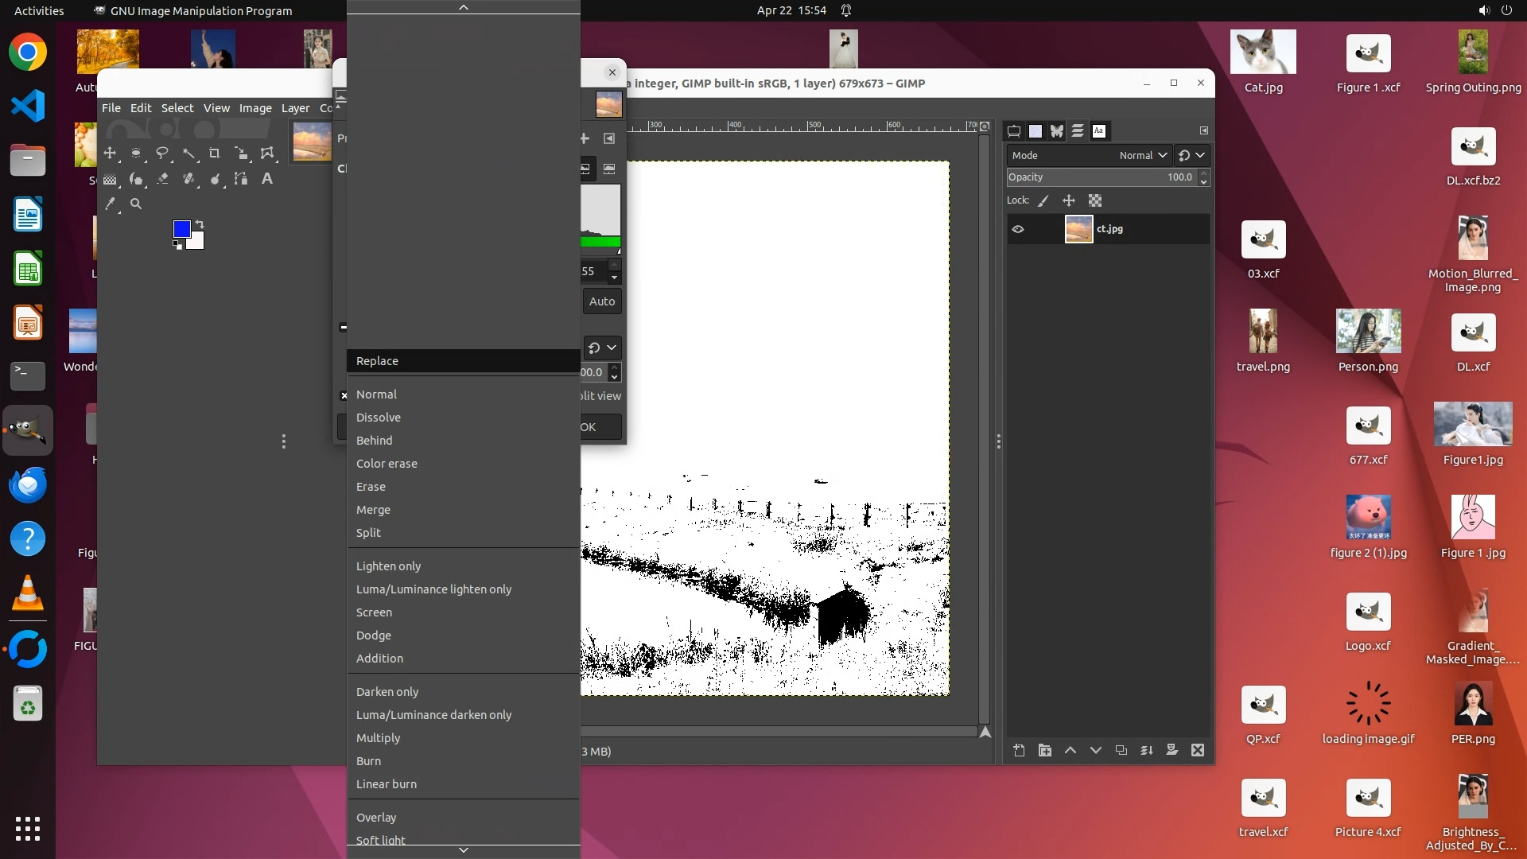Toggle the lock pixels brush icon
Image resolution: width=1527 pixels, height=859 pixels.
click(1043, 201)
